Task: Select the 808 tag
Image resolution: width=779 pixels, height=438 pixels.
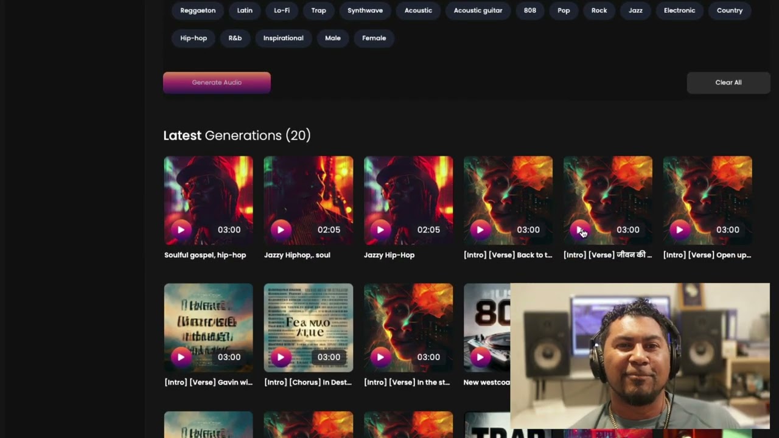Action: tap(530, 10)
